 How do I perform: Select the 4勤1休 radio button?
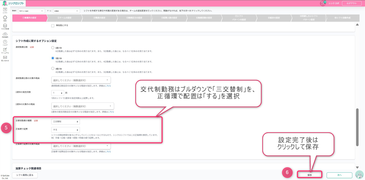click(53, 68)
